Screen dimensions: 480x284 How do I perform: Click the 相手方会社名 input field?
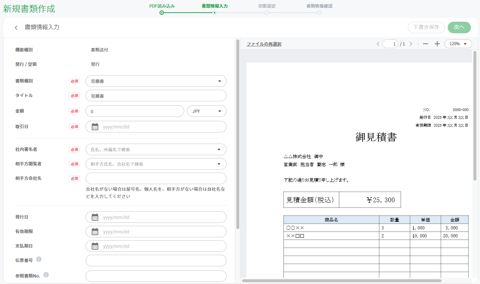(156, 178)
